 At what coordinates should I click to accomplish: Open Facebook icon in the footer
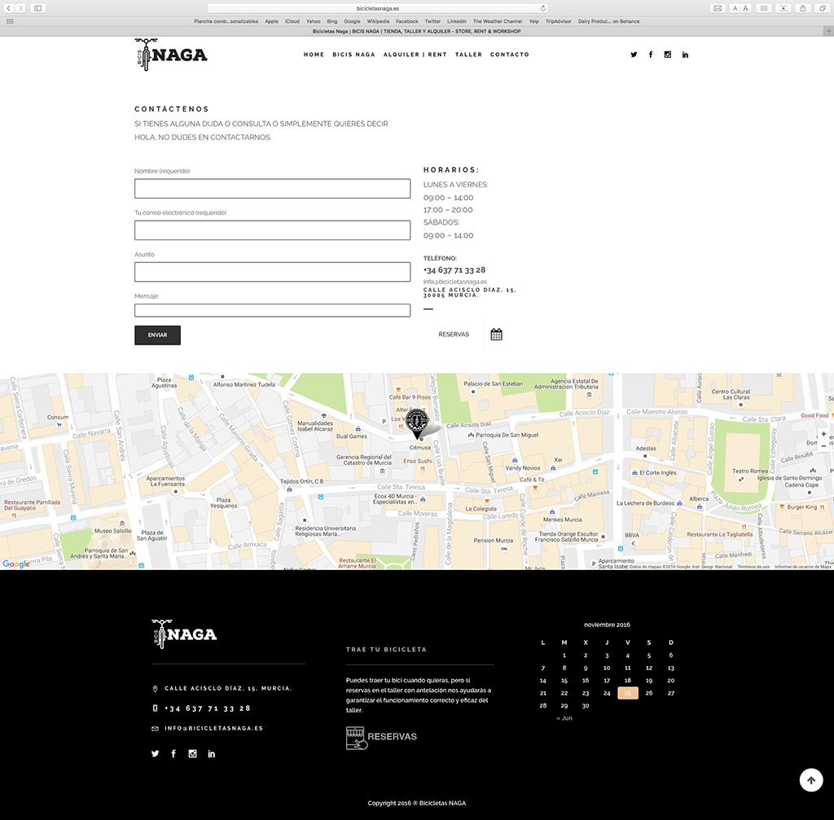(173, 754)
